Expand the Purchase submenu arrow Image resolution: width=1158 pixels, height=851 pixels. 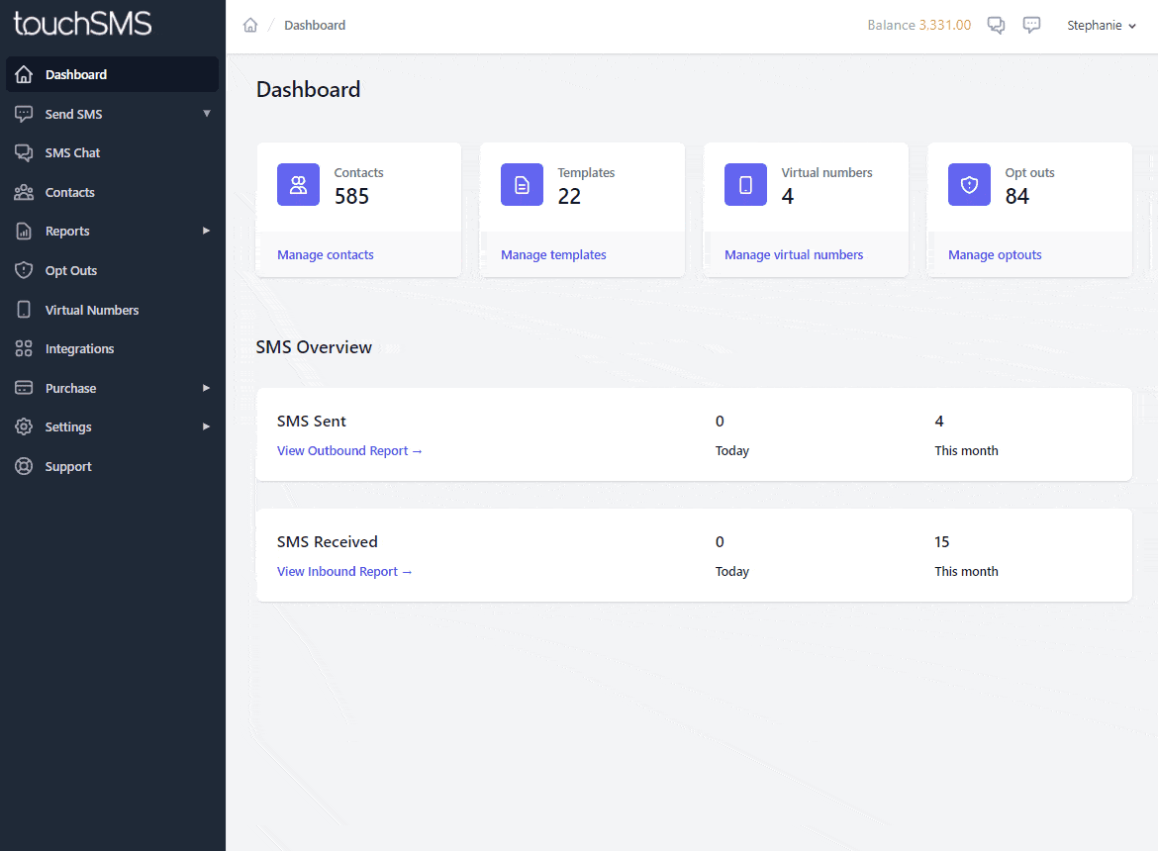point(207,388)
